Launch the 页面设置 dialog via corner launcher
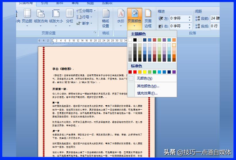 tap(95, 32)
